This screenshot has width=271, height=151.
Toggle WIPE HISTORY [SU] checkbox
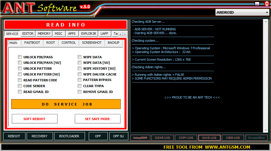pos(79,69)
